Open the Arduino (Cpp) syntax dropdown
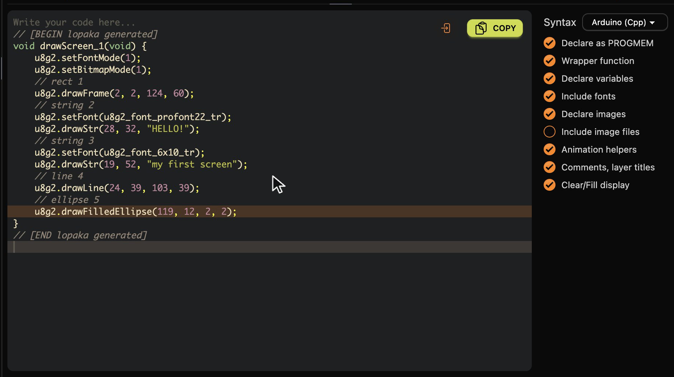Image resolution: width=674 pixels, height=377 pixels. (625, 22)
